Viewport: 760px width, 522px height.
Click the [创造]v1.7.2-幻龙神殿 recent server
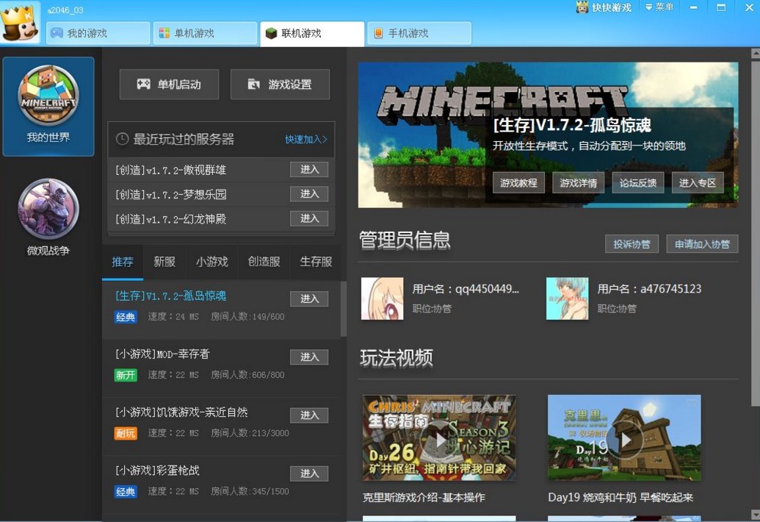click(170, 219)
